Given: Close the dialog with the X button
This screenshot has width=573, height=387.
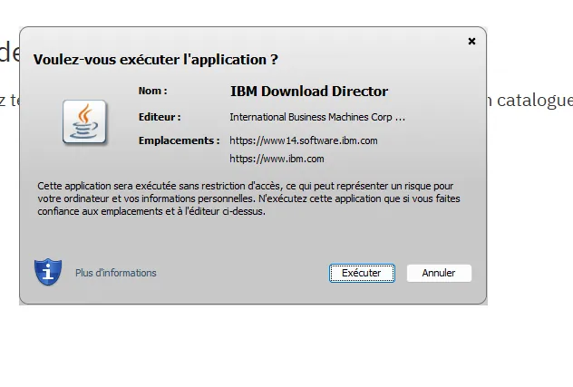Looking at the screenshot, I should click(x=471, y=42).
